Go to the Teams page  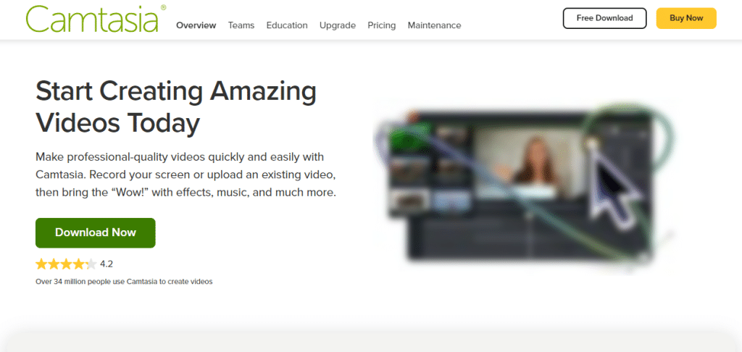click(241, 25)
